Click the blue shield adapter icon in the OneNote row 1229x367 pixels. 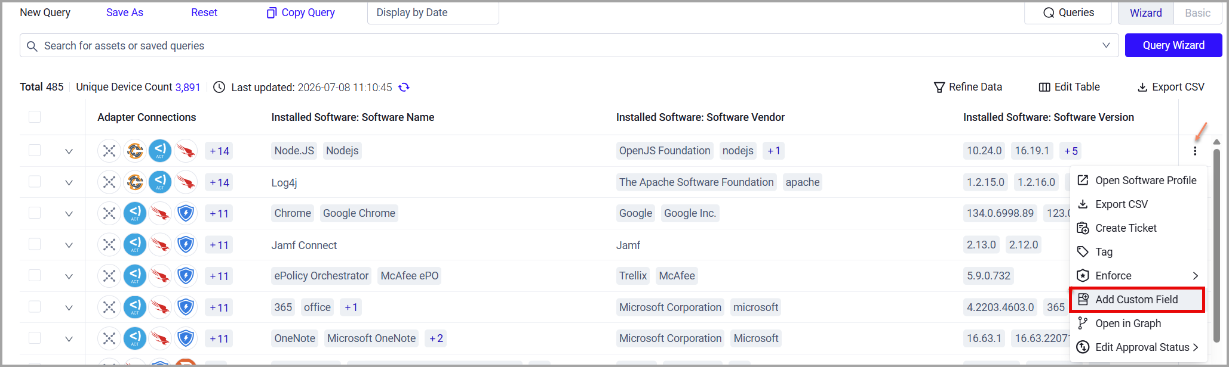coord(186,338)
